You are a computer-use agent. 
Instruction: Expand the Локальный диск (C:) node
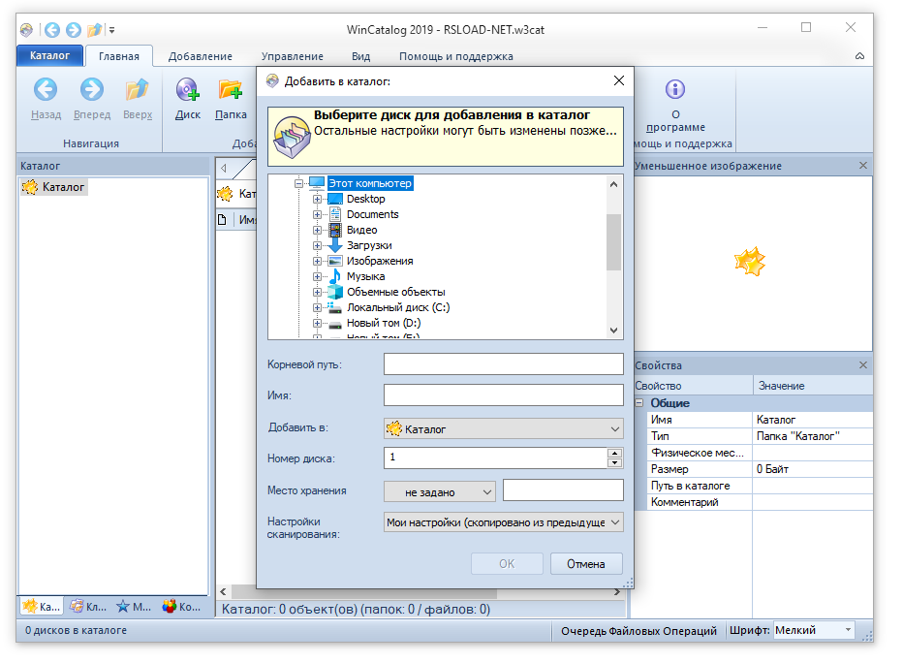pos(317,307)
